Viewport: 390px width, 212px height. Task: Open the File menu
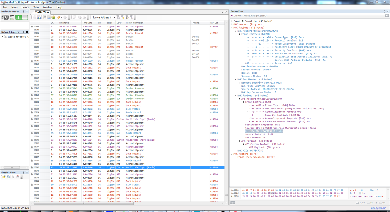coord(5,7)
